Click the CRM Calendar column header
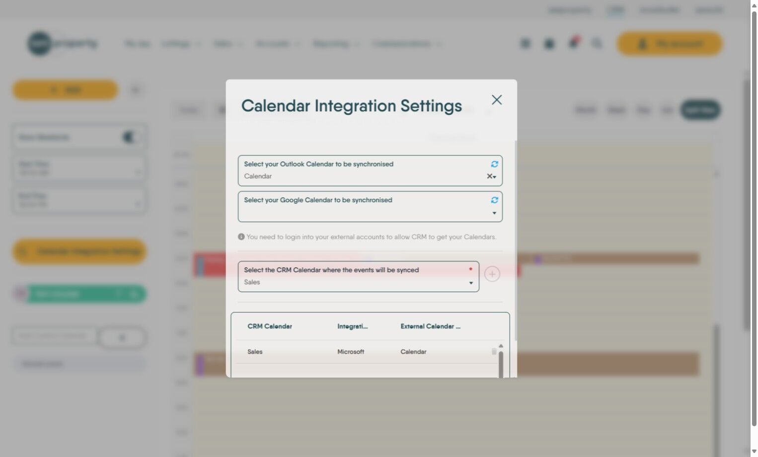758x457 pixels. (x=270, y=326)
